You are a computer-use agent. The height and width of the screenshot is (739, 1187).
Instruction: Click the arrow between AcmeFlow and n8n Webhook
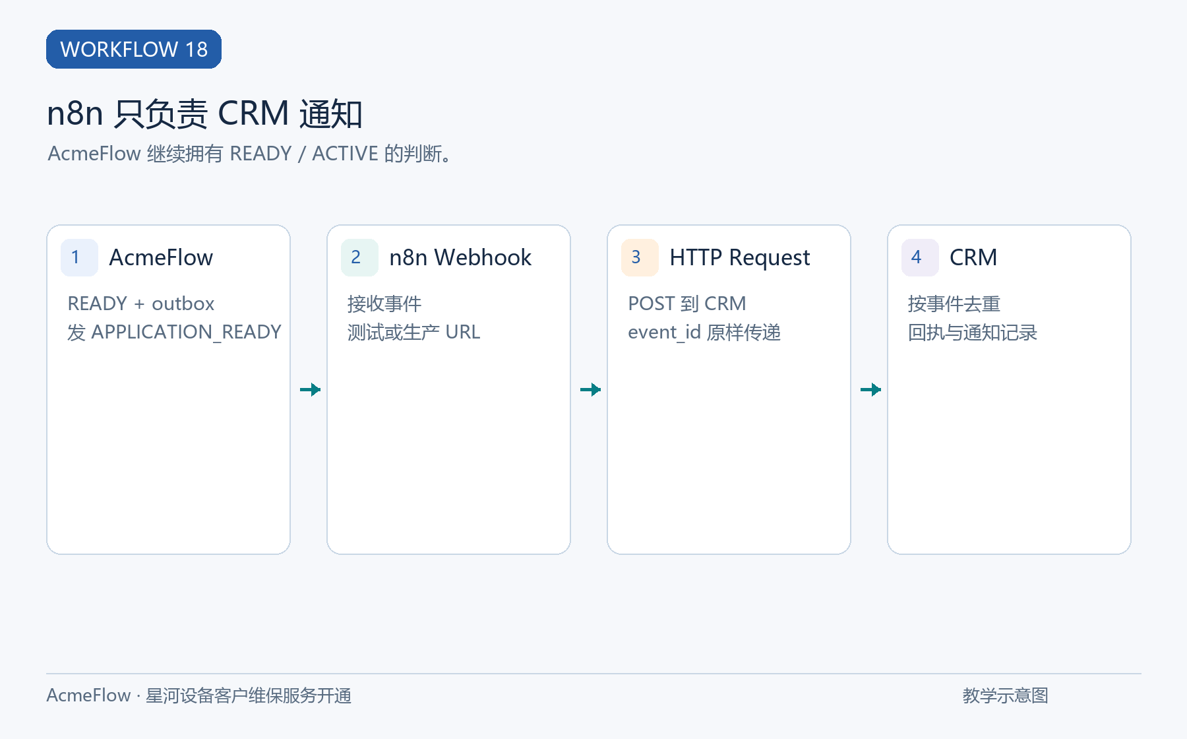tap(310, 389)
